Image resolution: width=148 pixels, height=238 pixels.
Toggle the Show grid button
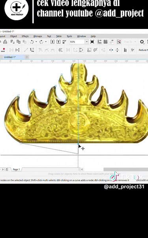(105, 42)
